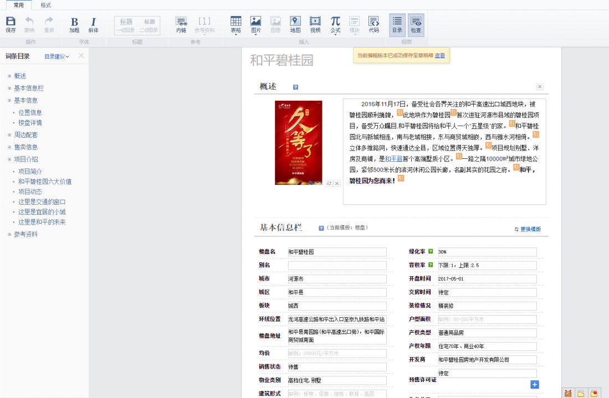Toggle the 检查 view mode

[416, 25]
